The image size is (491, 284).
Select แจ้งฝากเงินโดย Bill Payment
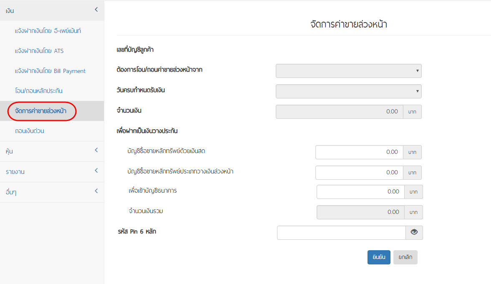[50, 71]
